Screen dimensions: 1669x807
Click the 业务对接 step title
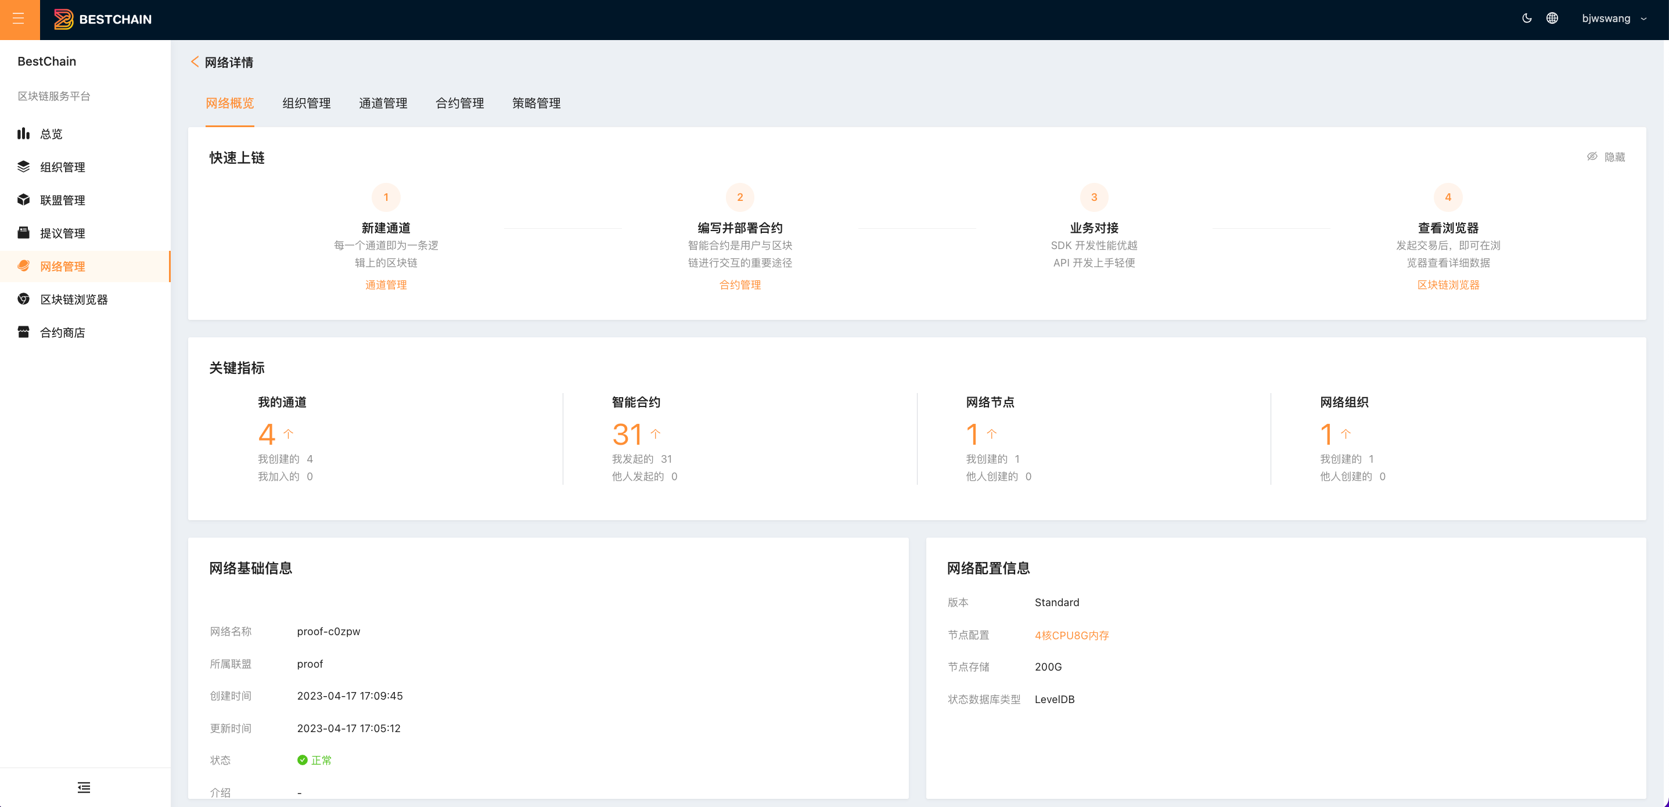click(x=1094, y=228)
